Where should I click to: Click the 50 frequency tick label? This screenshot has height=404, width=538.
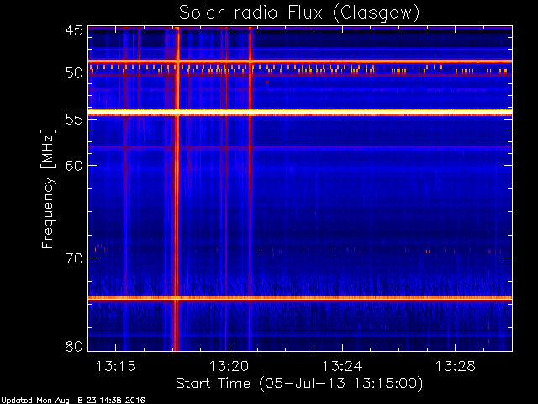(x=74, y=73)
